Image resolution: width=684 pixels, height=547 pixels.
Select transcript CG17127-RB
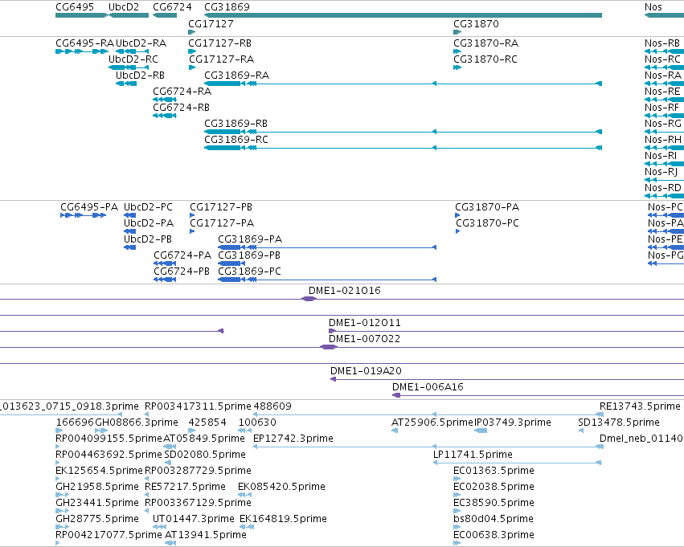coord(220,43)
